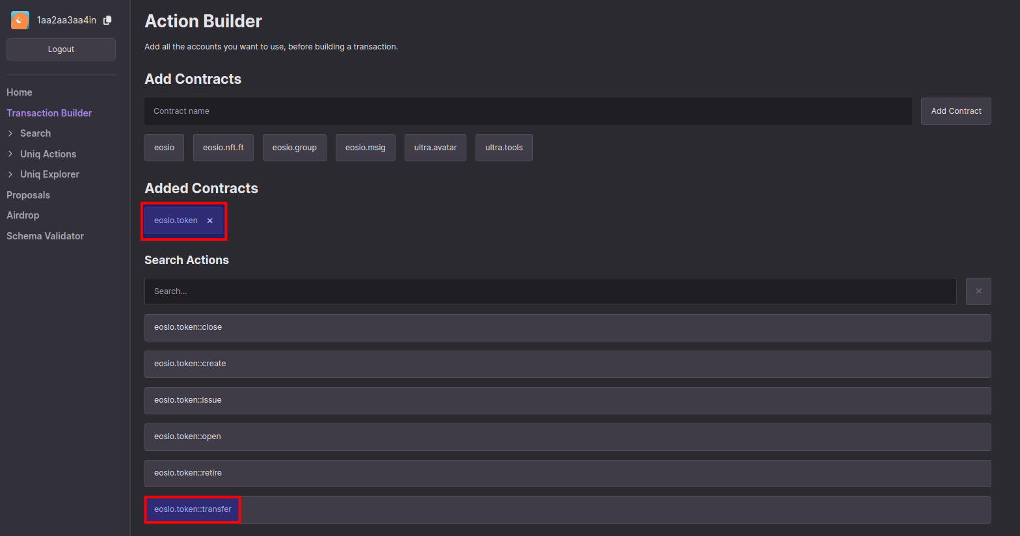The width and height of the screenshot is (1020, 536).
Task: Add the eosio.nft.ft contract
Action: click(x=223, y=148)
